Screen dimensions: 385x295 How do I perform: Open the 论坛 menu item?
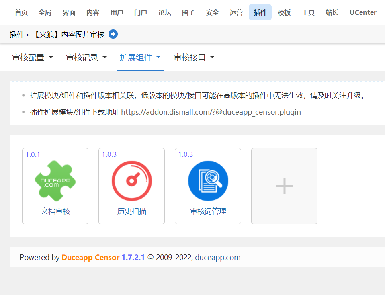(164, 12)
